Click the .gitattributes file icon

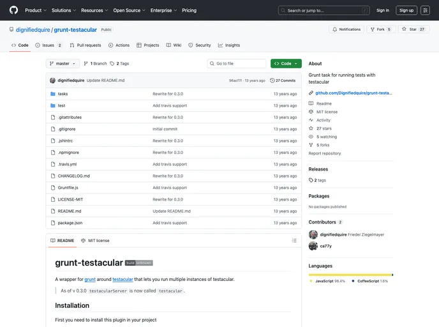[53, 118]
